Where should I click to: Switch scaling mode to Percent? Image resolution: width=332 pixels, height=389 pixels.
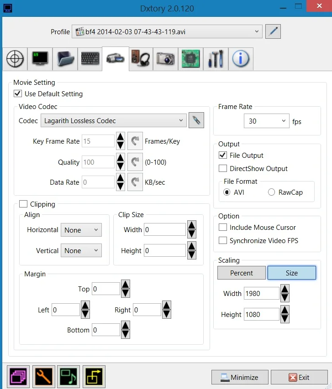click(241, 273)
